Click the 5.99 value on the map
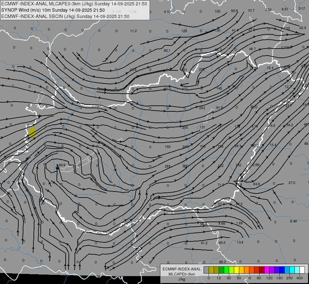This screenshot has width=309, height=284. click(x=256, y=165)
